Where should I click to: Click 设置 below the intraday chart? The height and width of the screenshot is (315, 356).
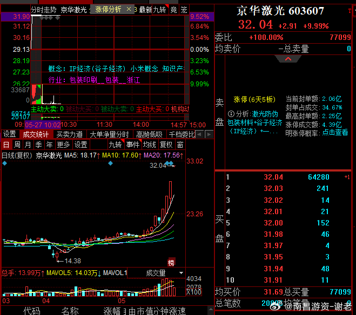pos(10,134)
